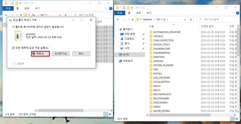Open 사진 in navigation pane

[127, 48]
